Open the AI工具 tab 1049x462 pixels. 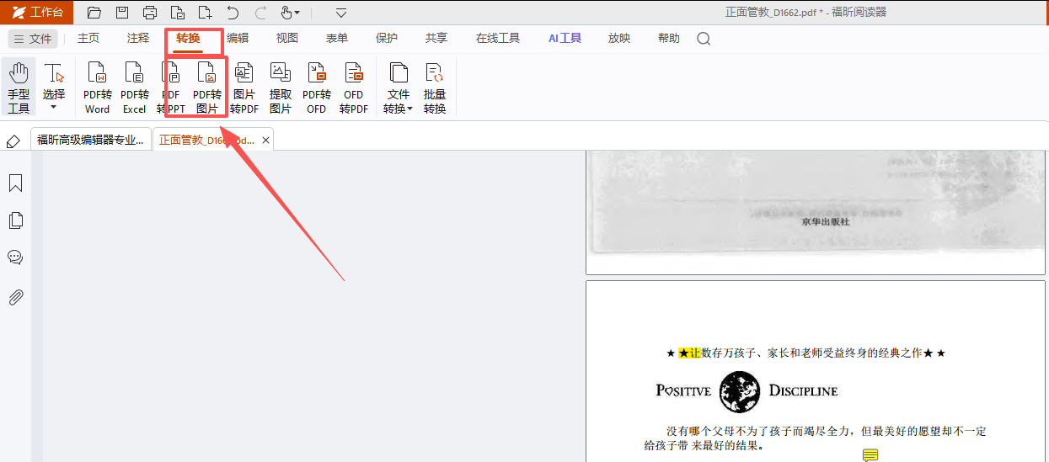[565, 39]
